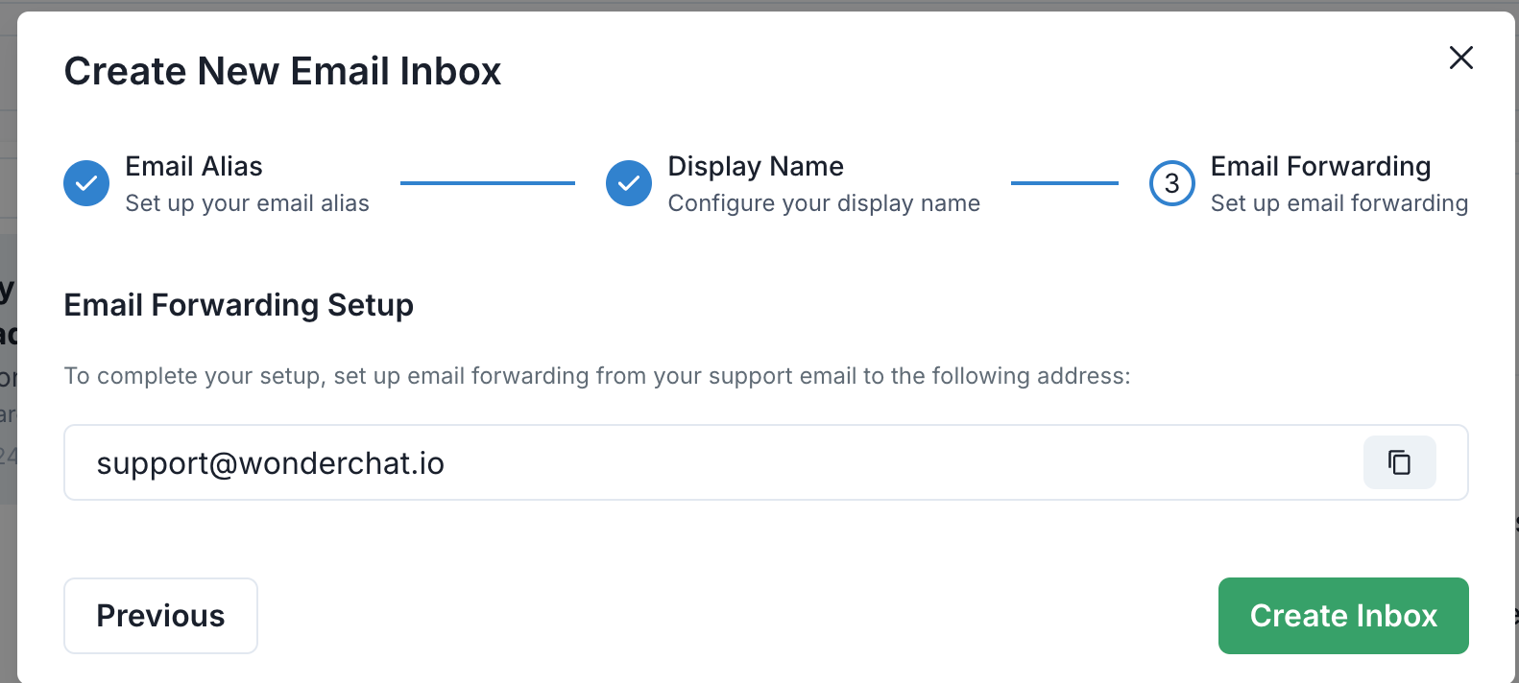This screenshot has width=1519, height=683.
Task: Copy the forwarding address with the copy icon
Action: 1399,462
